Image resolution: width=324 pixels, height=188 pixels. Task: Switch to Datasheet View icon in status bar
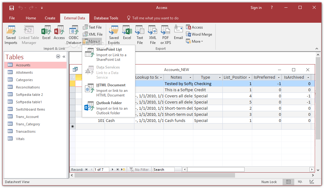point(288,182)
